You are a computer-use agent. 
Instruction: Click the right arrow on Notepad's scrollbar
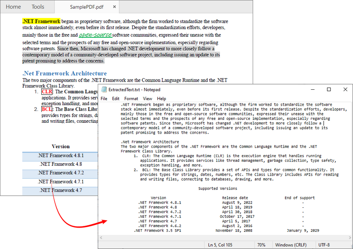pos(350,237)
